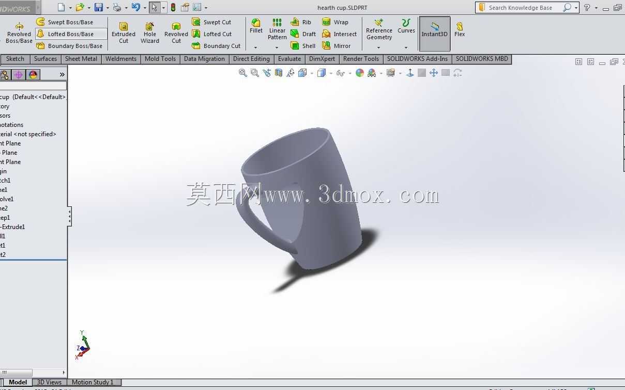Print the current document
The height and width of the screenshot is (390, 625).
pyautogui.click(x=117, y=7)
